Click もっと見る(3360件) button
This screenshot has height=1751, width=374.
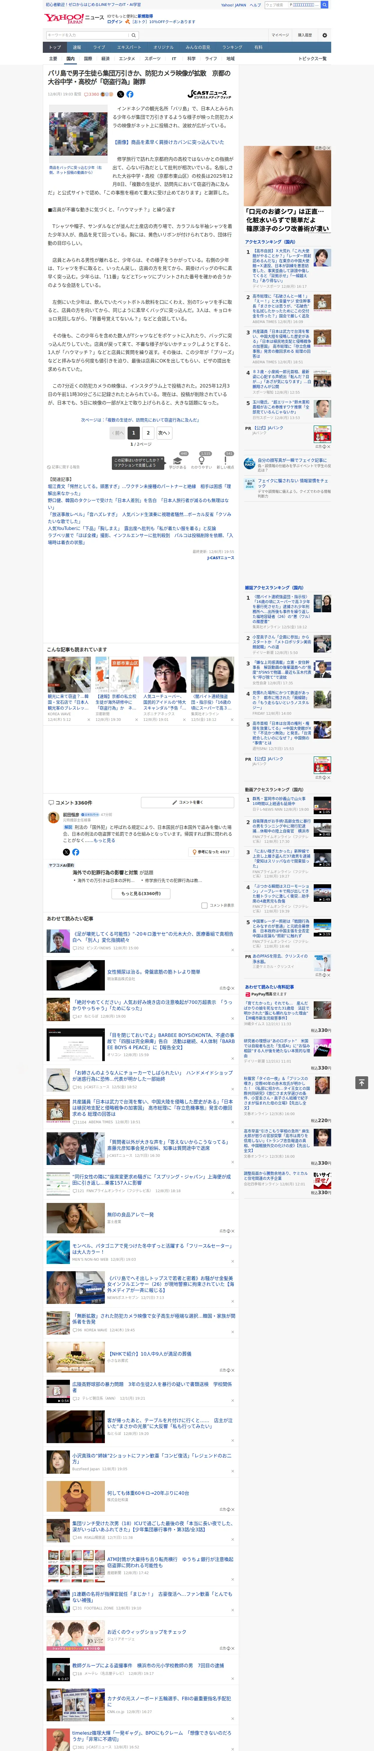(x=141, y=894)
